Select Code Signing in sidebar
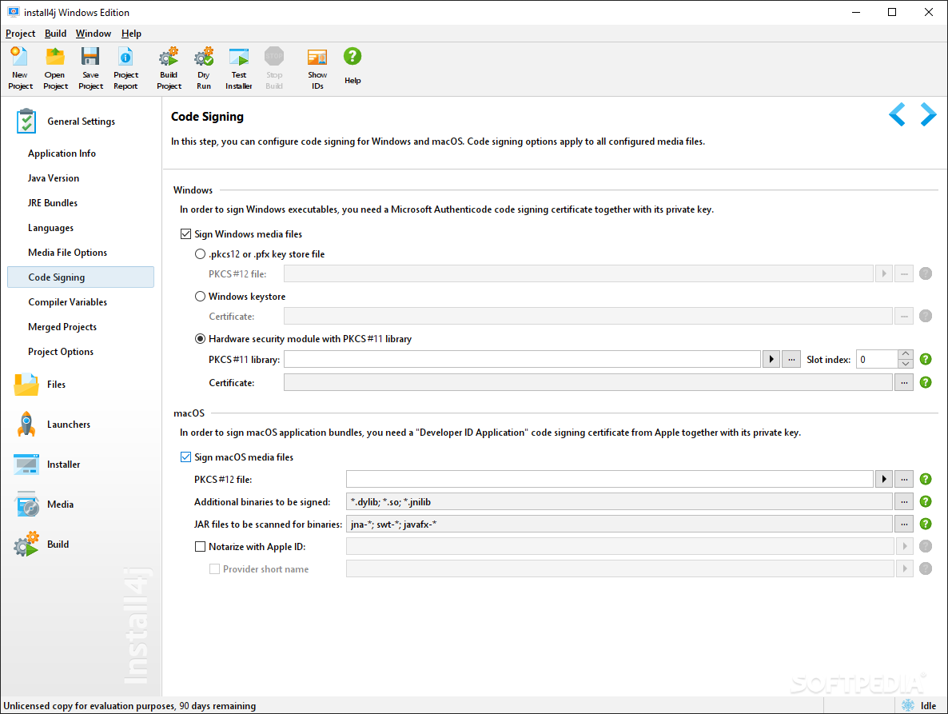This screenshot has height=714, width=948. 81,277
